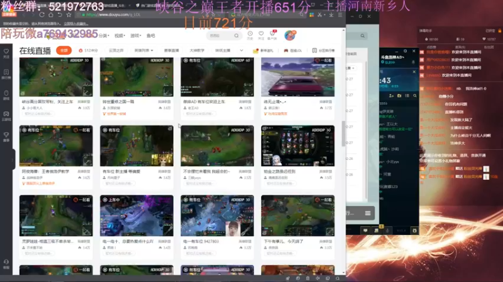503x282 pixels.
Task: Click the 阿俊海哥 王者 stream title
Action: click(45, 171)
